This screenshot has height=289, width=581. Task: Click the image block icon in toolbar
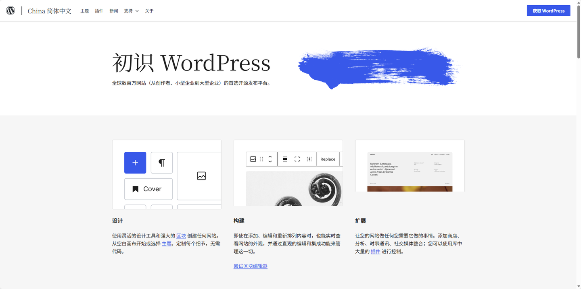click(x=253, y=159)
